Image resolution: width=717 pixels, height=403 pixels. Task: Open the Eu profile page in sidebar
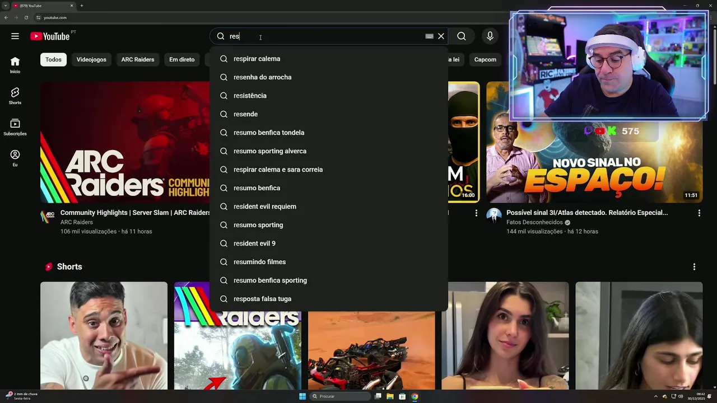pos(15,158)
